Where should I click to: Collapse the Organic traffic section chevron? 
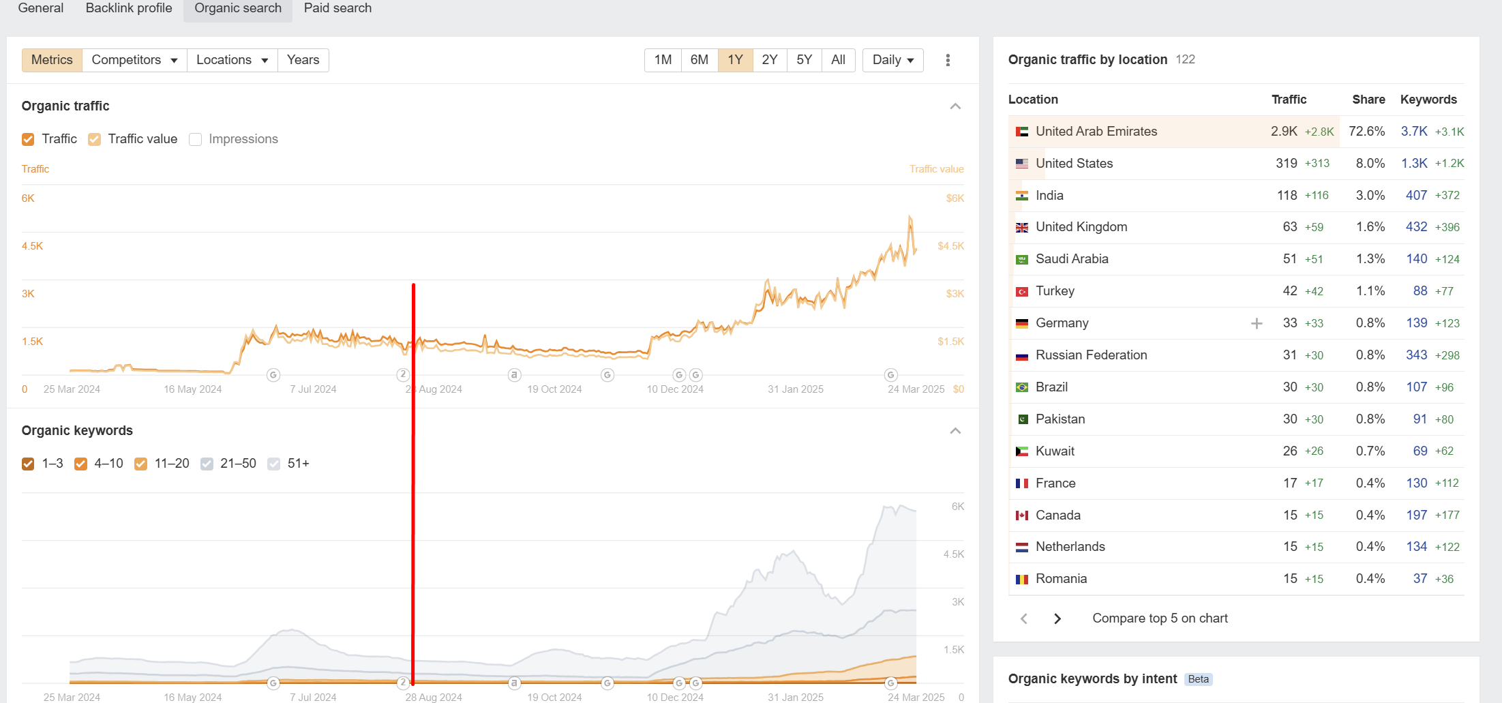[955, 106]
